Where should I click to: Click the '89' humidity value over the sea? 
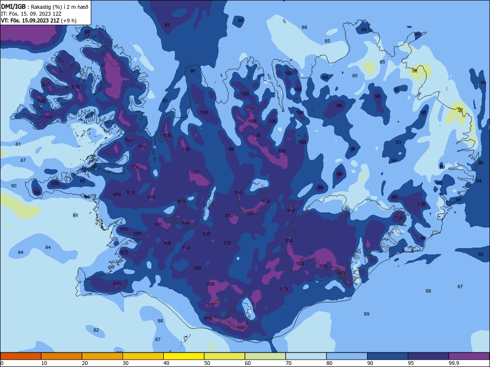(x=367, y=314)
